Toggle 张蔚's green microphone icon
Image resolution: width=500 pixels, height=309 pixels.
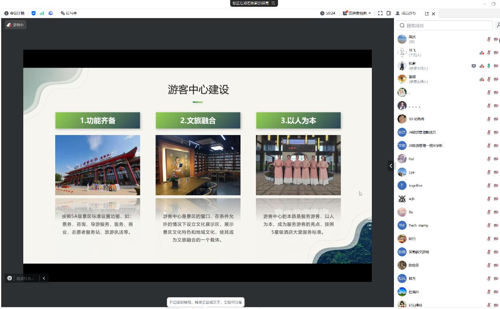[489, 66]
